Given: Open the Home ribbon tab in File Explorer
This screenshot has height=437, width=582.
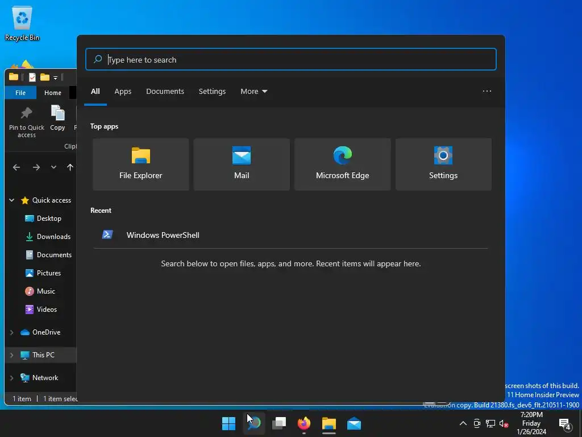Looking at the screenshot, I should (53, 93).
